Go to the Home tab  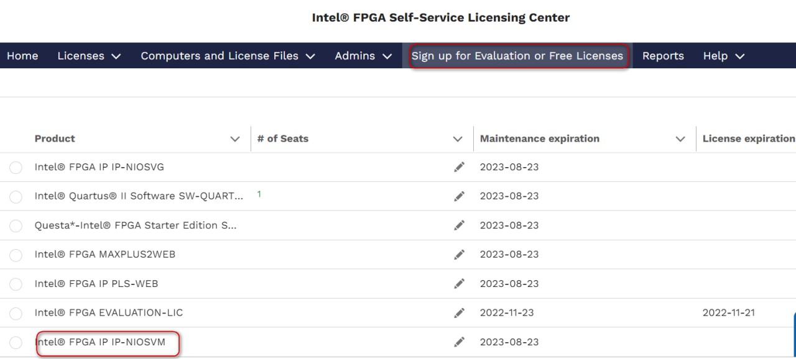click(x=22, y=56)
